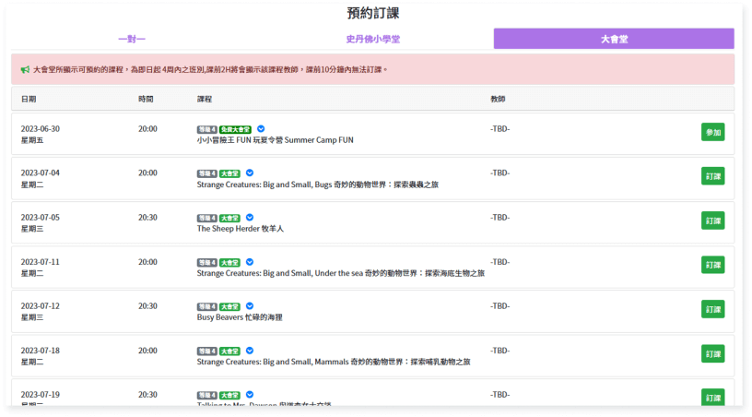Open the 史丹佛小學堂 tab
Screen dimensions: 752x417
point(372,39)
